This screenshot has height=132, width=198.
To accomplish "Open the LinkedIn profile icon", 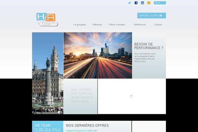I will [x=142, y=3].
